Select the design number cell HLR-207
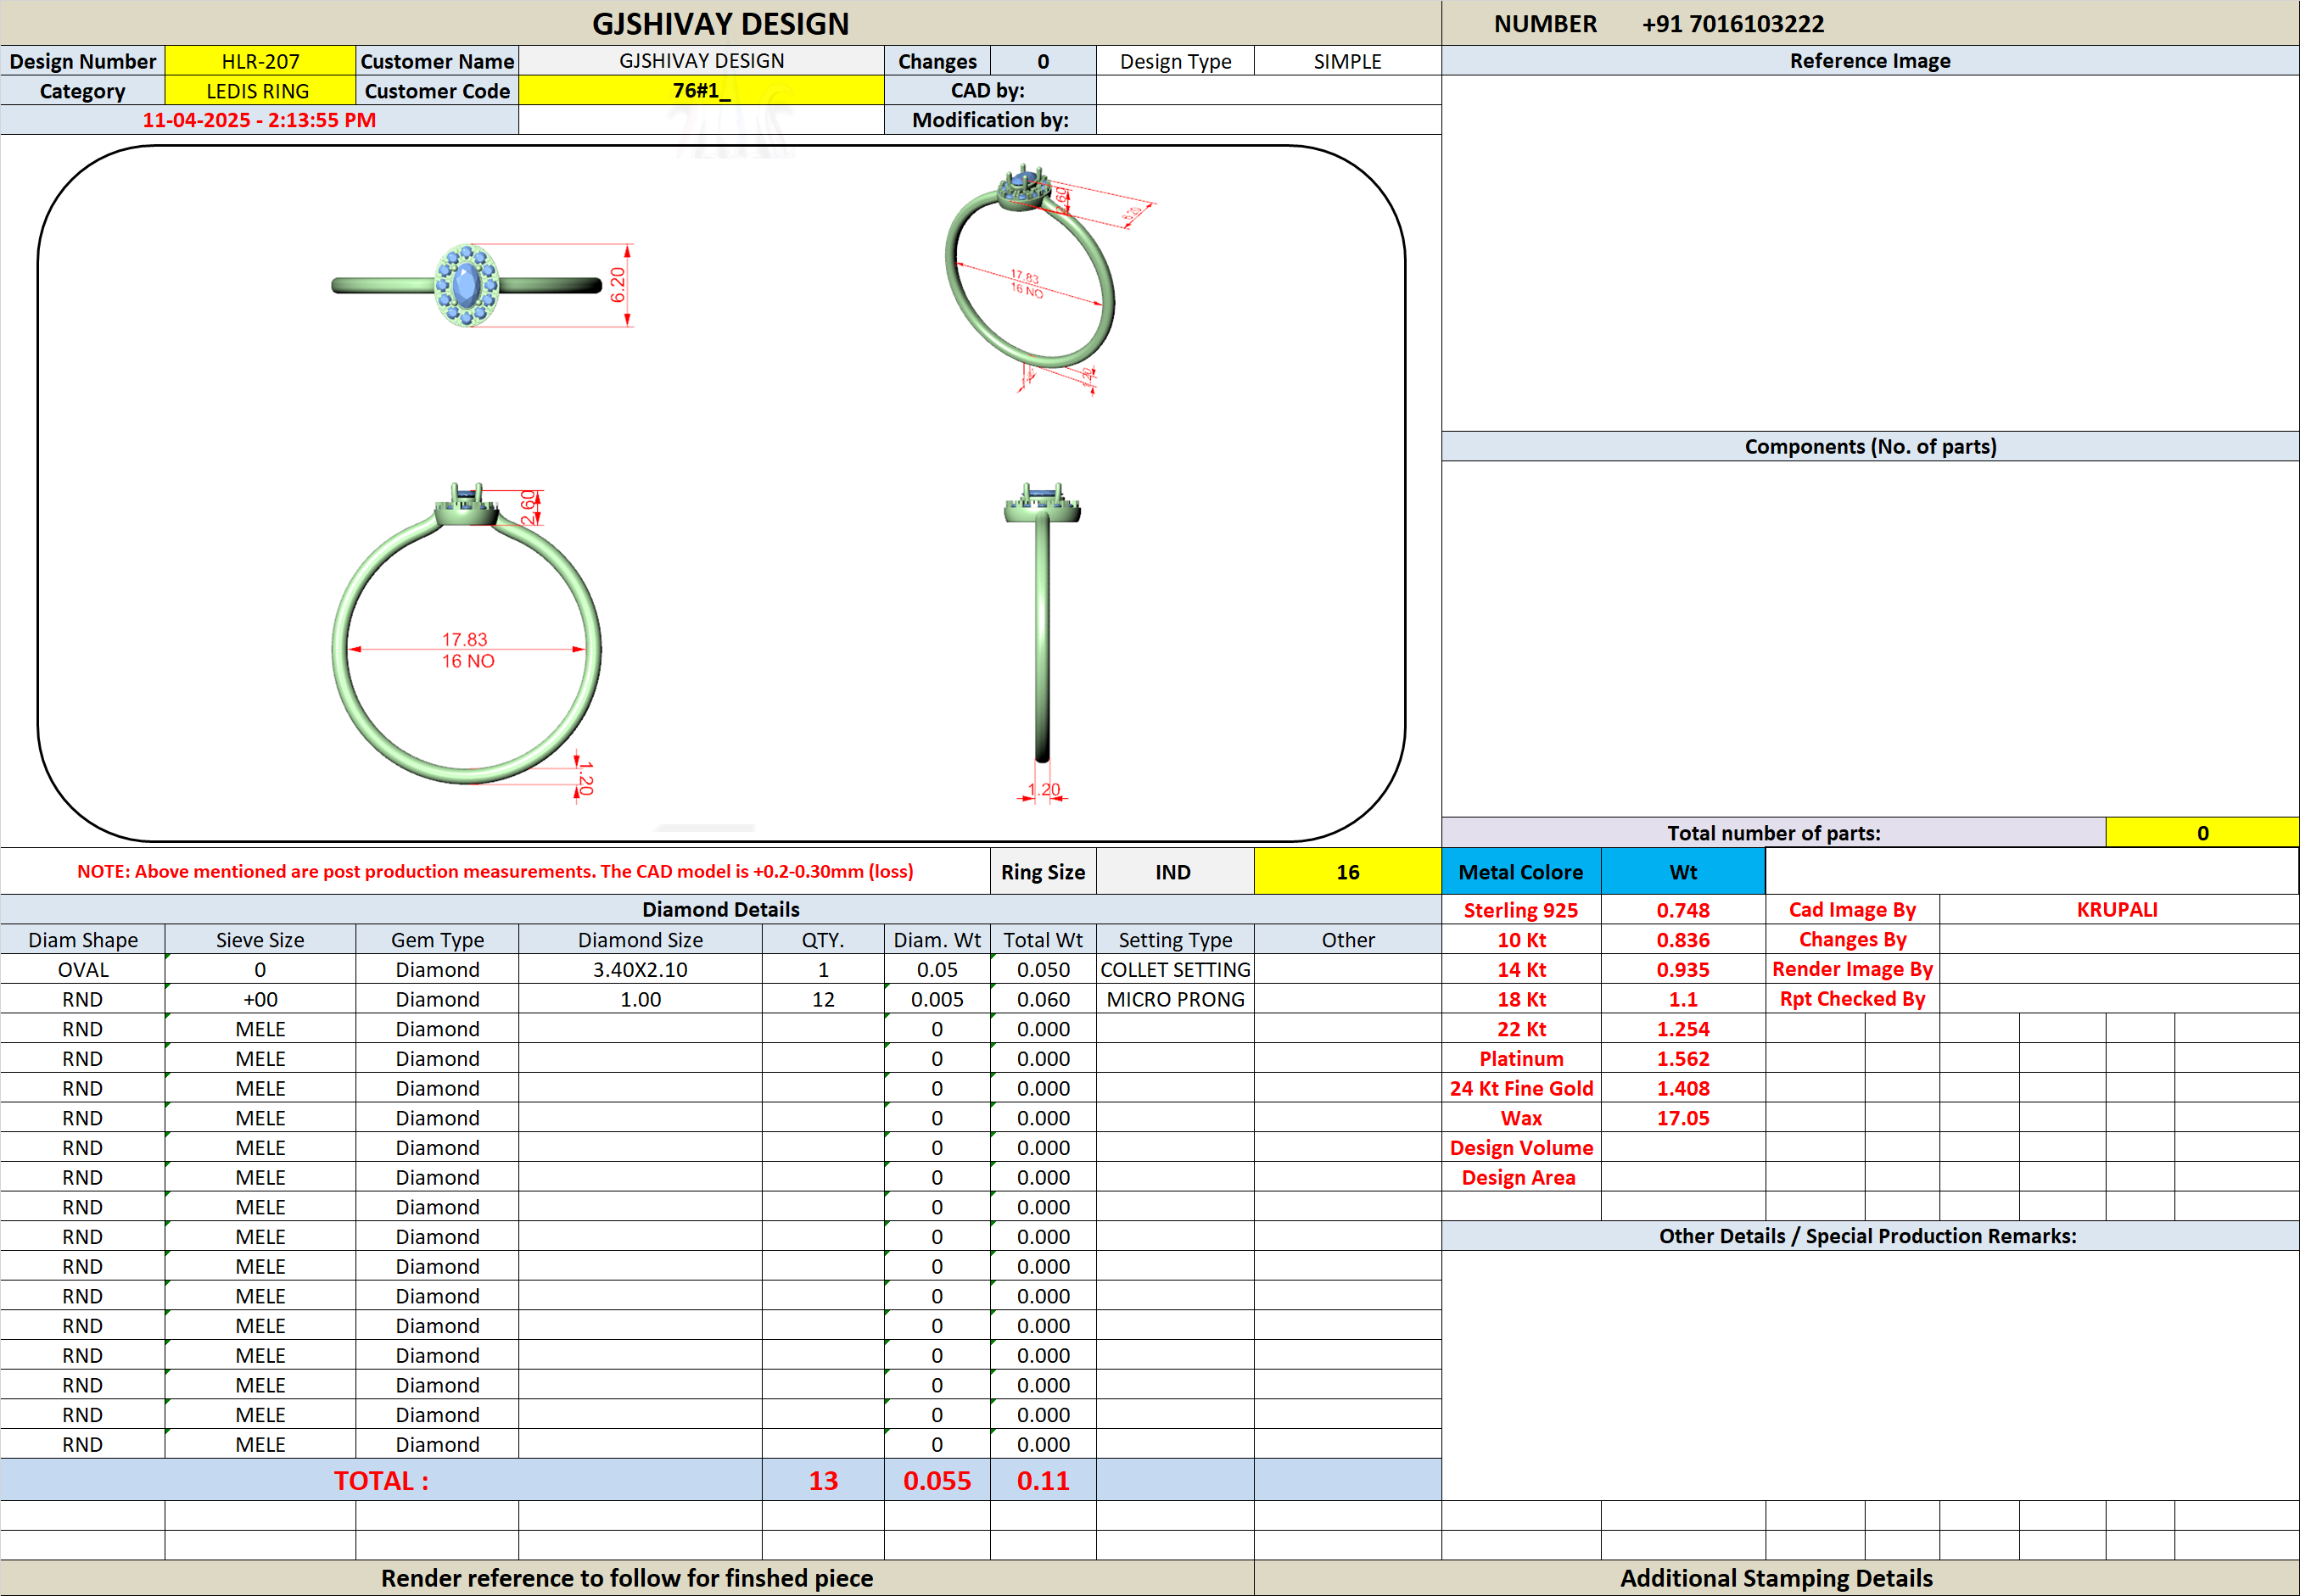 pyautogui.click(x=260, y=61)
